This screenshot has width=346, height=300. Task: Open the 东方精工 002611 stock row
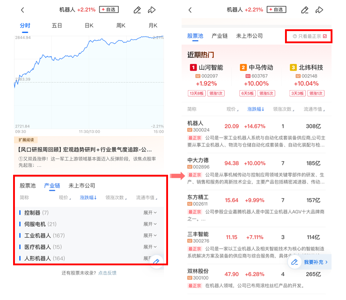coord(257,208)
